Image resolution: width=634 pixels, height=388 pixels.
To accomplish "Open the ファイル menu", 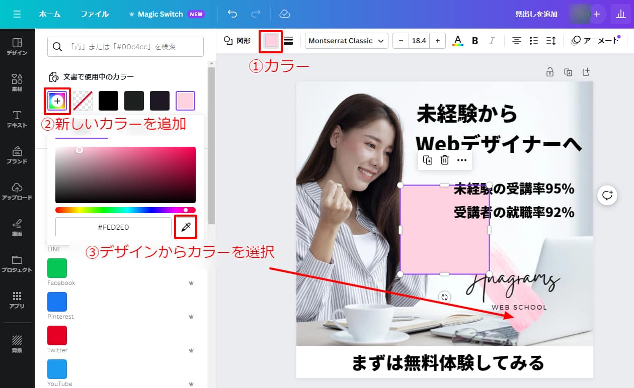I will coord(95,14).
